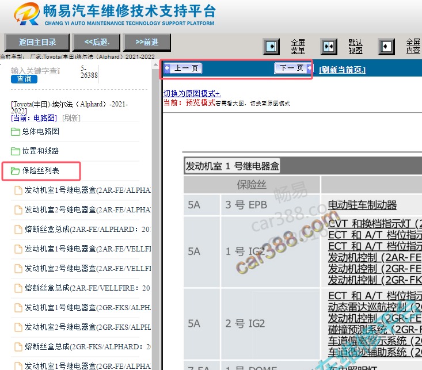
Task: Open the 碰撞预测系统 link
Action: coord(375,330)
